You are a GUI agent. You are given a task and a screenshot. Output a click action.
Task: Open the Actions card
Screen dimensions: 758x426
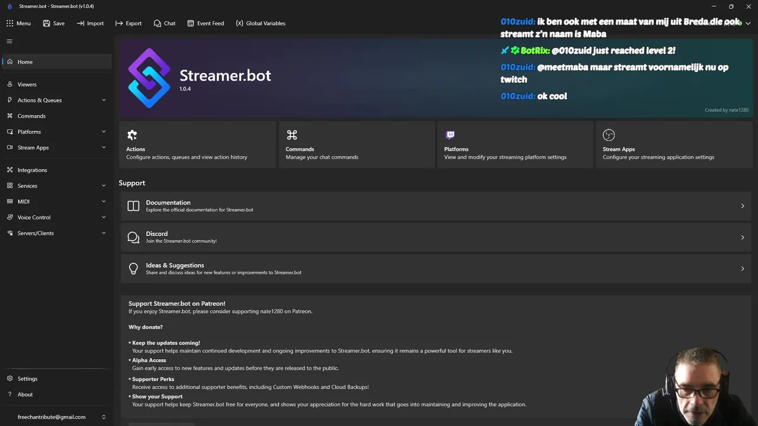point(198,144)
